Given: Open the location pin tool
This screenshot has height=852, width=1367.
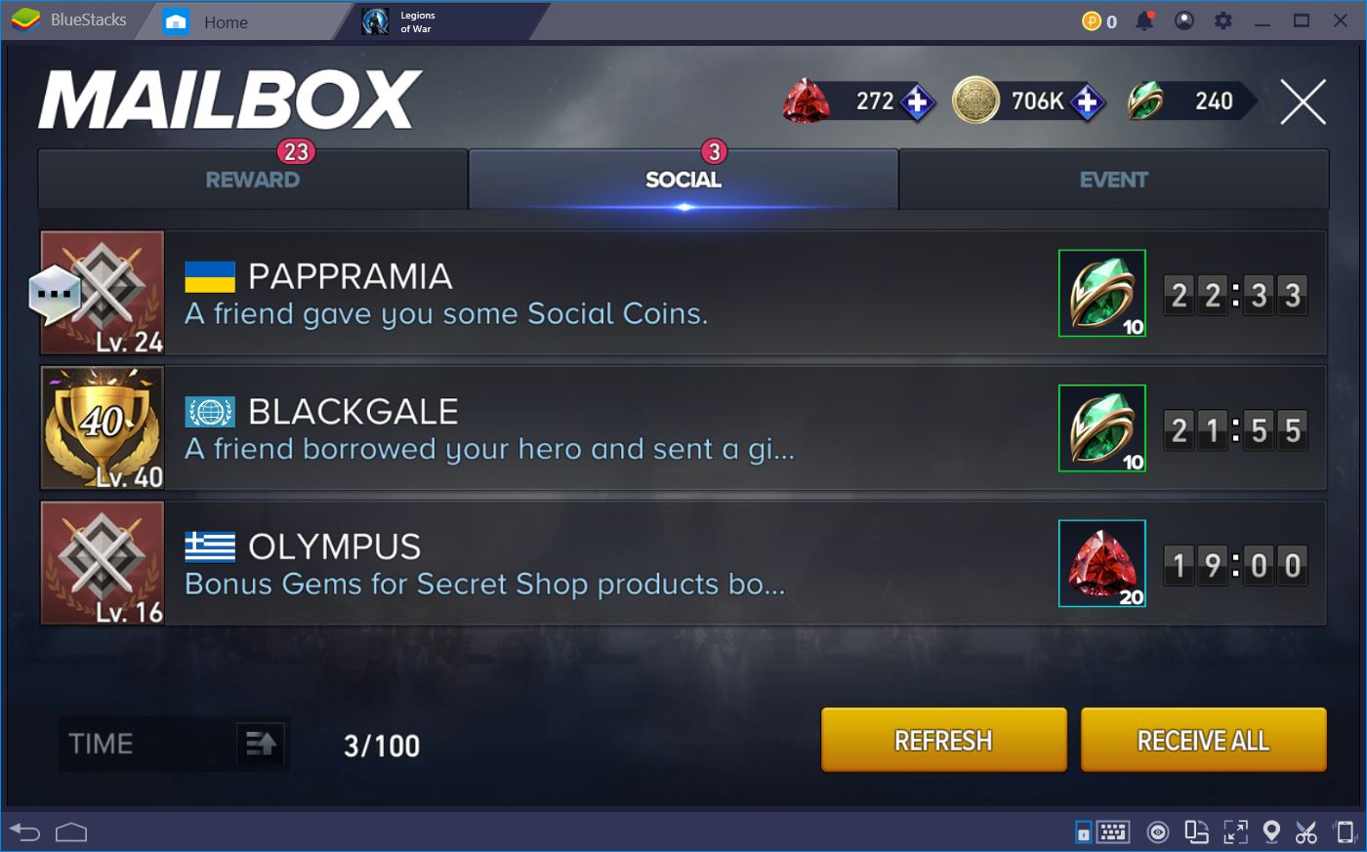Looking at the screenshot, I should (x=1271, y=832).
